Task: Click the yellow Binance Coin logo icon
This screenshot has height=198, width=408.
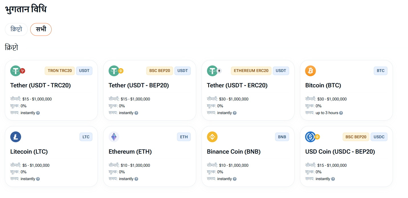Action: pyautogui.click(x=212, y=137)
